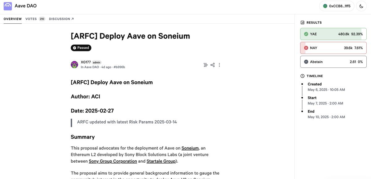Click the RESULTS sidebar heading
The image size is (371, 179).
(x=314, y=22)
